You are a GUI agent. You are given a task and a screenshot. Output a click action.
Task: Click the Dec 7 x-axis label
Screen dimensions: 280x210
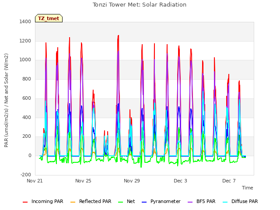pyautogui.click(x=229, y=181)
